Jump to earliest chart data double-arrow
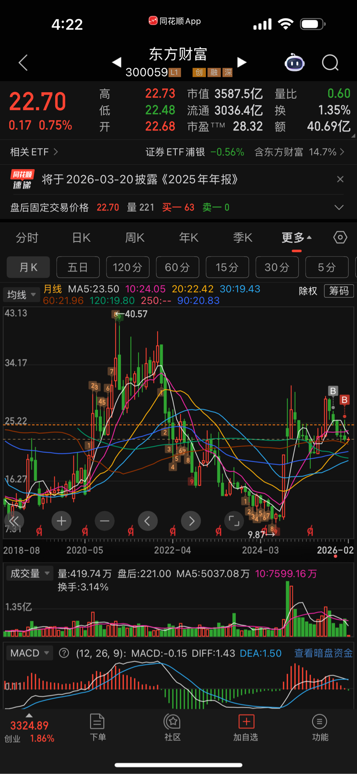This screenshot has height=774, width=357. pos(14,521)
